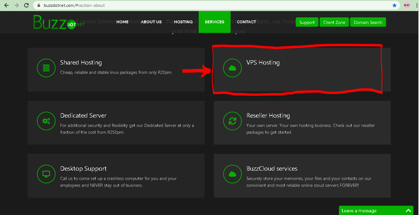
Task: Click the Desktop Support monitor icon
Action: tap(46, 174)
